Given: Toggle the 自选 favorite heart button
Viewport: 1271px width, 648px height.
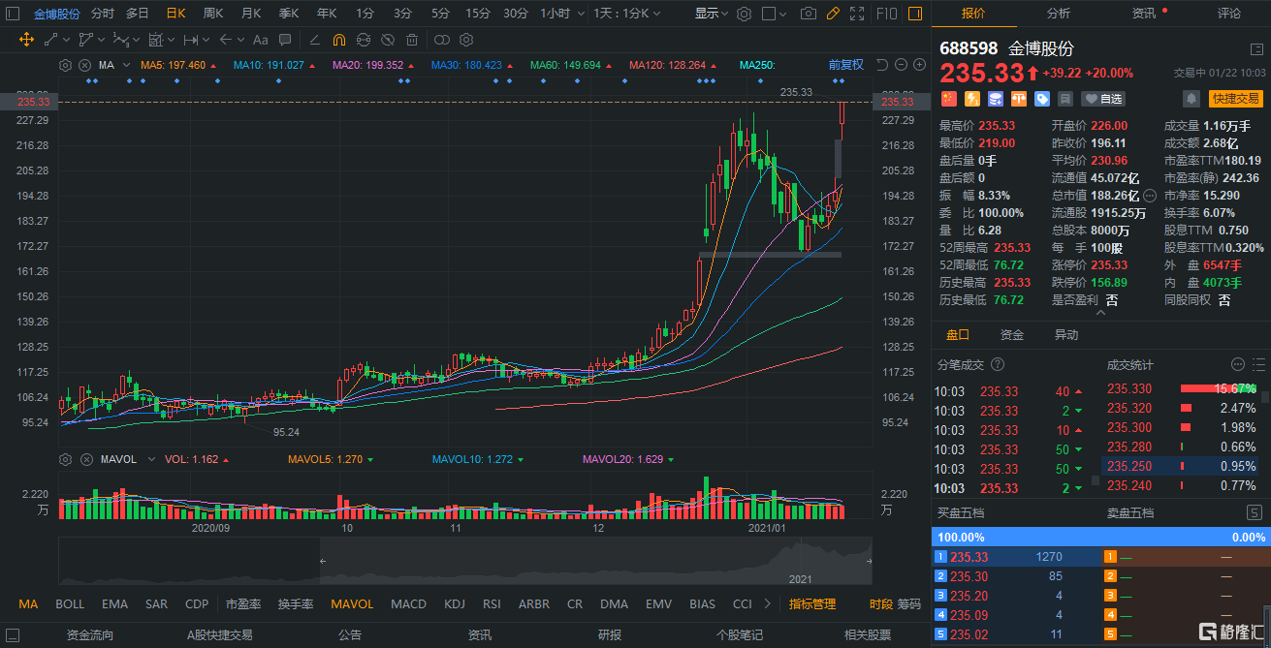Looking at the screenshot, I should point(1103,99).
